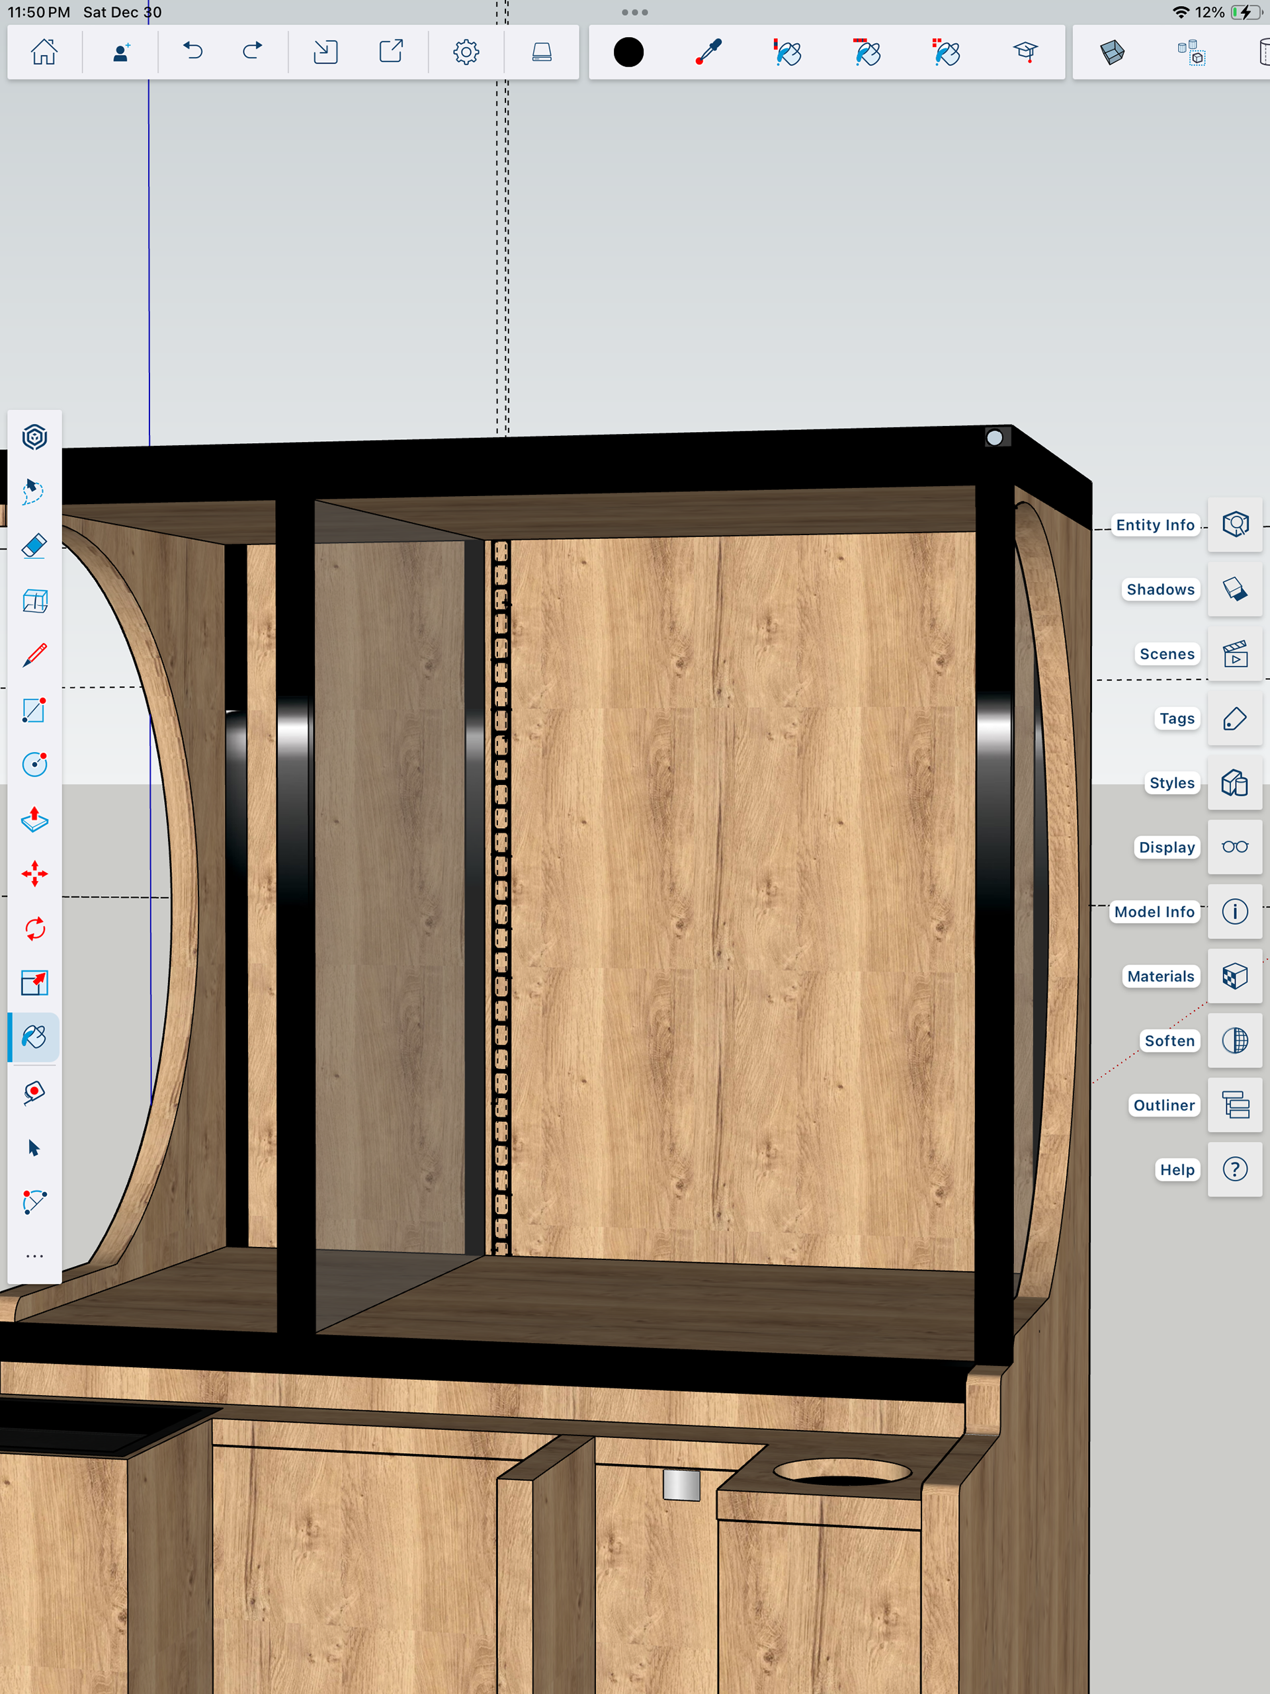Select the Push/Pull tool
The height and width of the screenshot is (1694, 1270).
pos(34,820)
